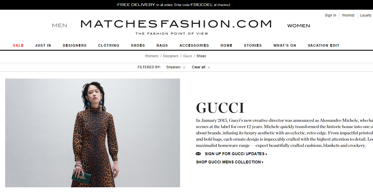
Task: Click the envelope icon for Gucci updates
Action: [198, 154]
